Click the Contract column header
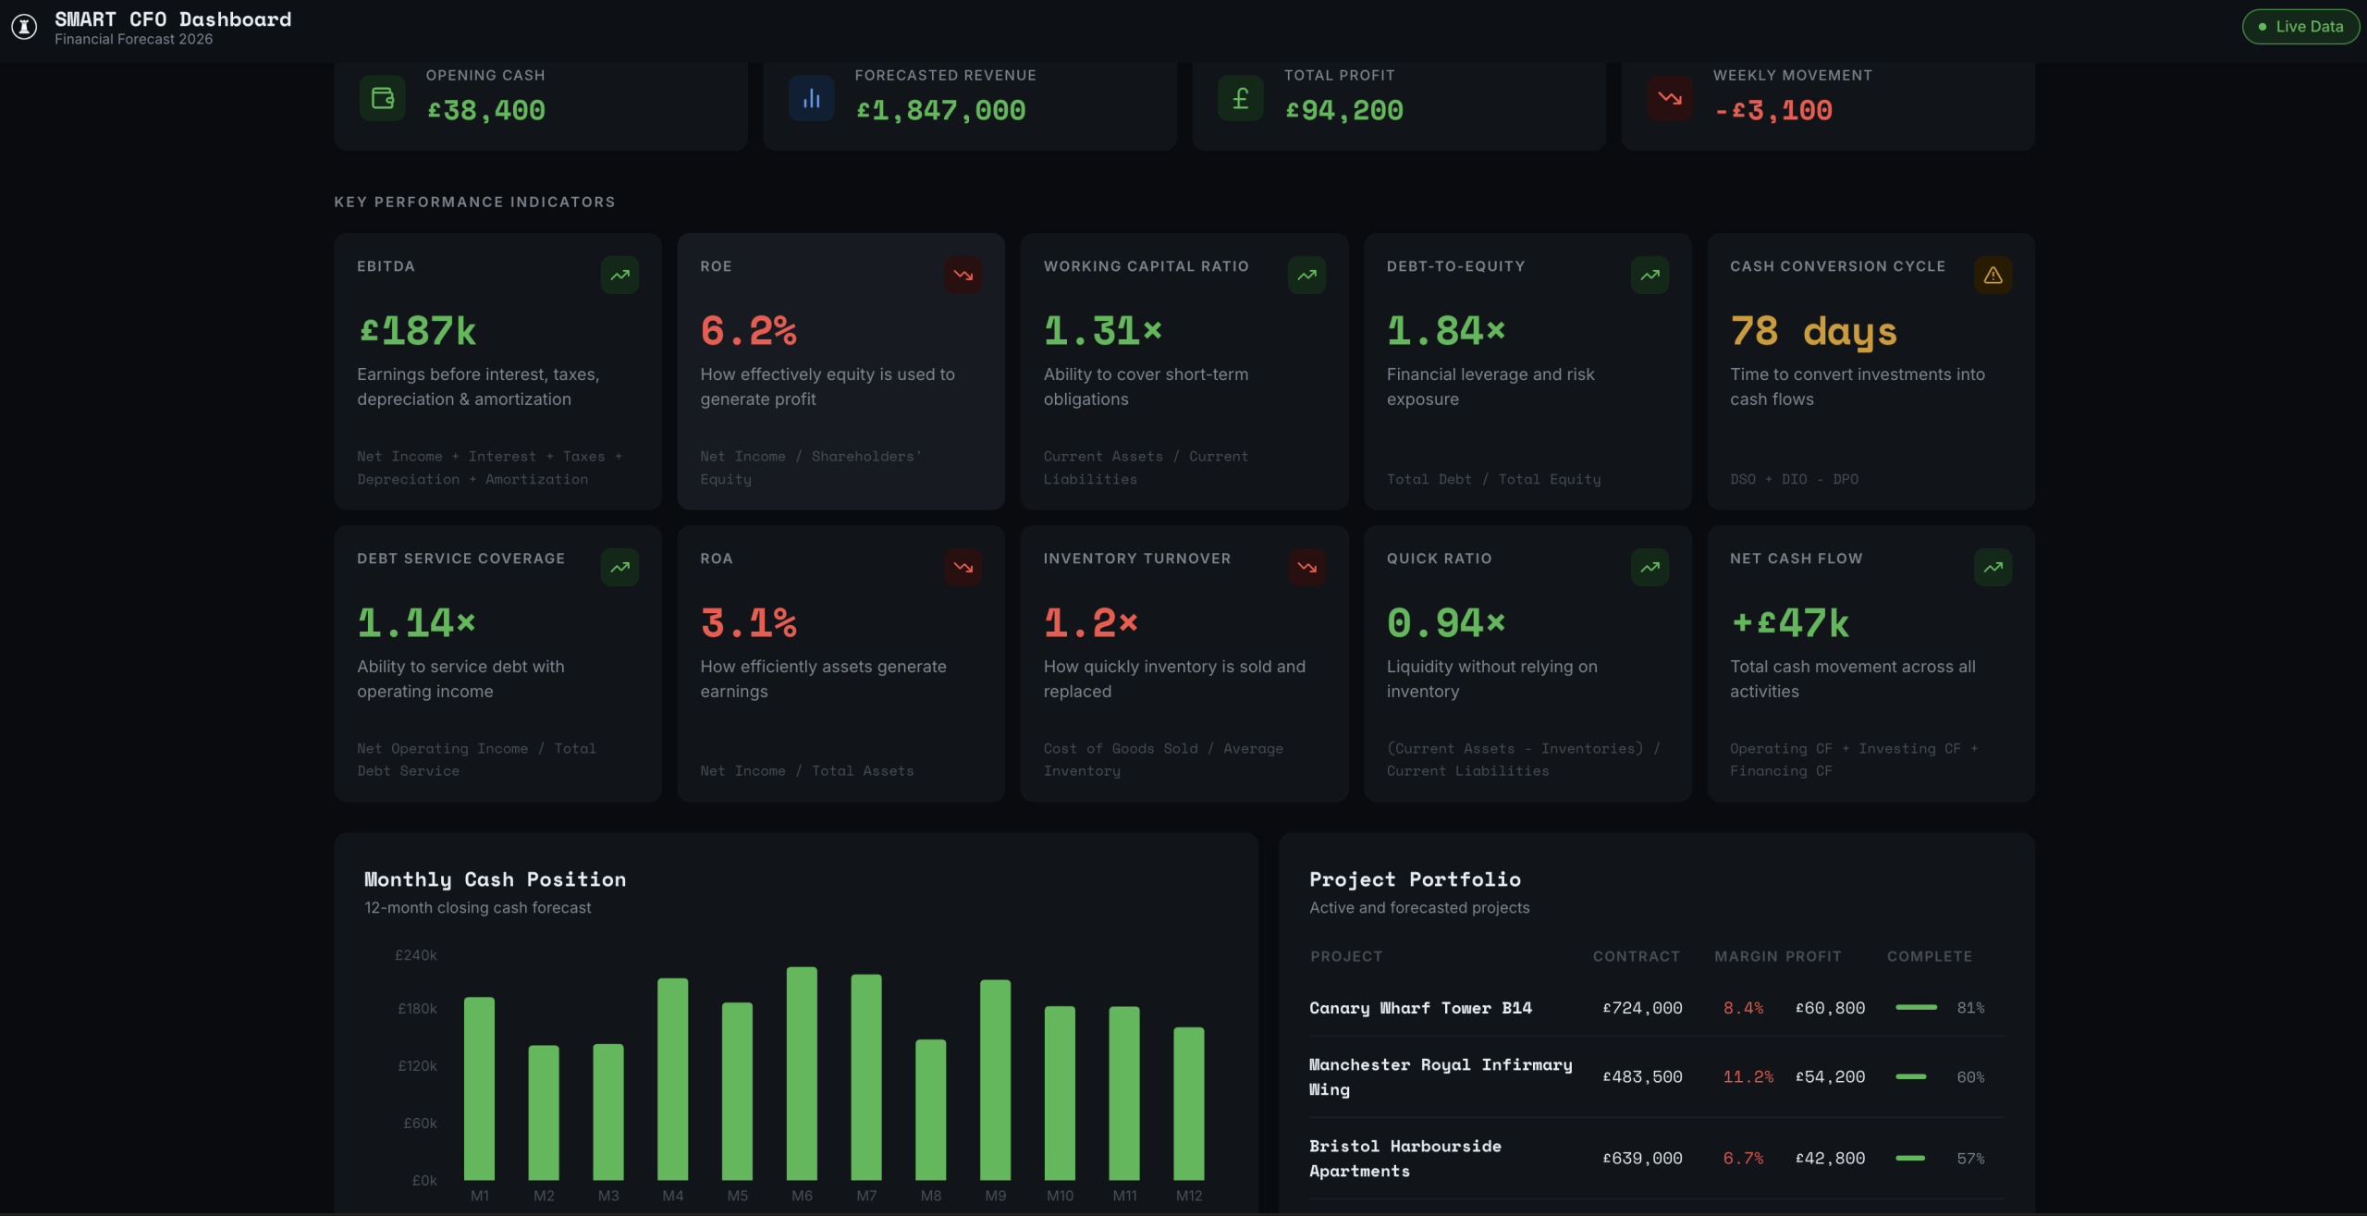2367x1216 pixels. (1636, 956)
